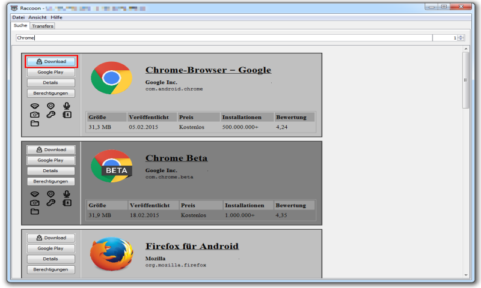481x288 pixels.
Task: Click the 1.000.000+ installations value
Action: [x=239, y=215]
